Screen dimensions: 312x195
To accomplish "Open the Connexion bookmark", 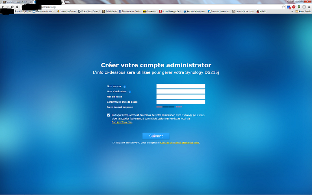I will pyautogui.click(x=150, y=11).
